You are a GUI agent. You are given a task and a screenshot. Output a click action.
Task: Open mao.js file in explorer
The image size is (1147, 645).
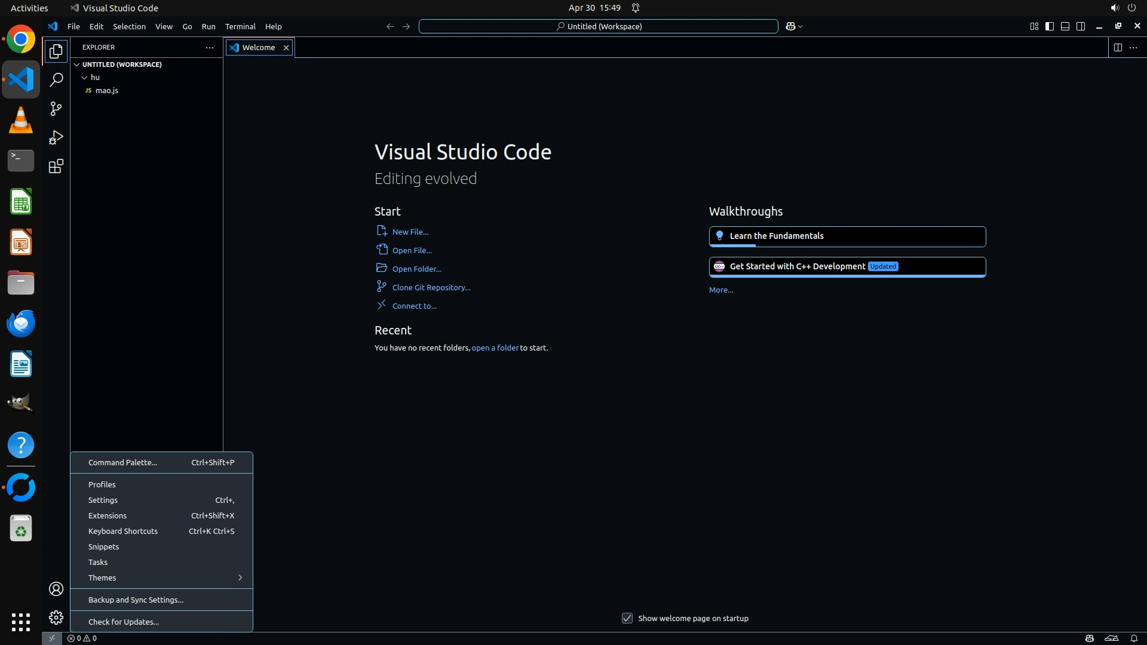coord(107,91)
